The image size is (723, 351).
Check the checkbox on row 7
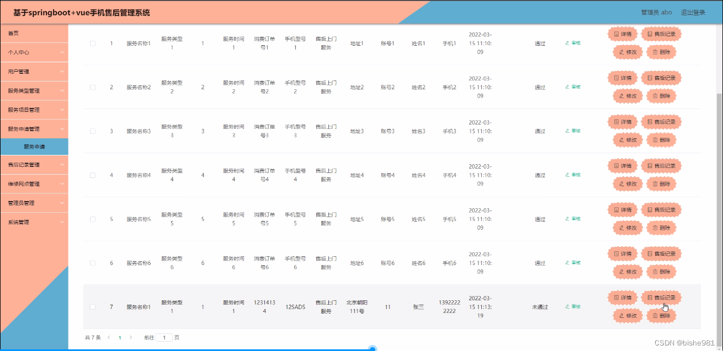coord(92,307)
